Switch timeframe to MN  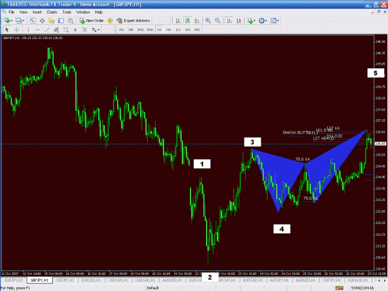click(x=197, y=30)
